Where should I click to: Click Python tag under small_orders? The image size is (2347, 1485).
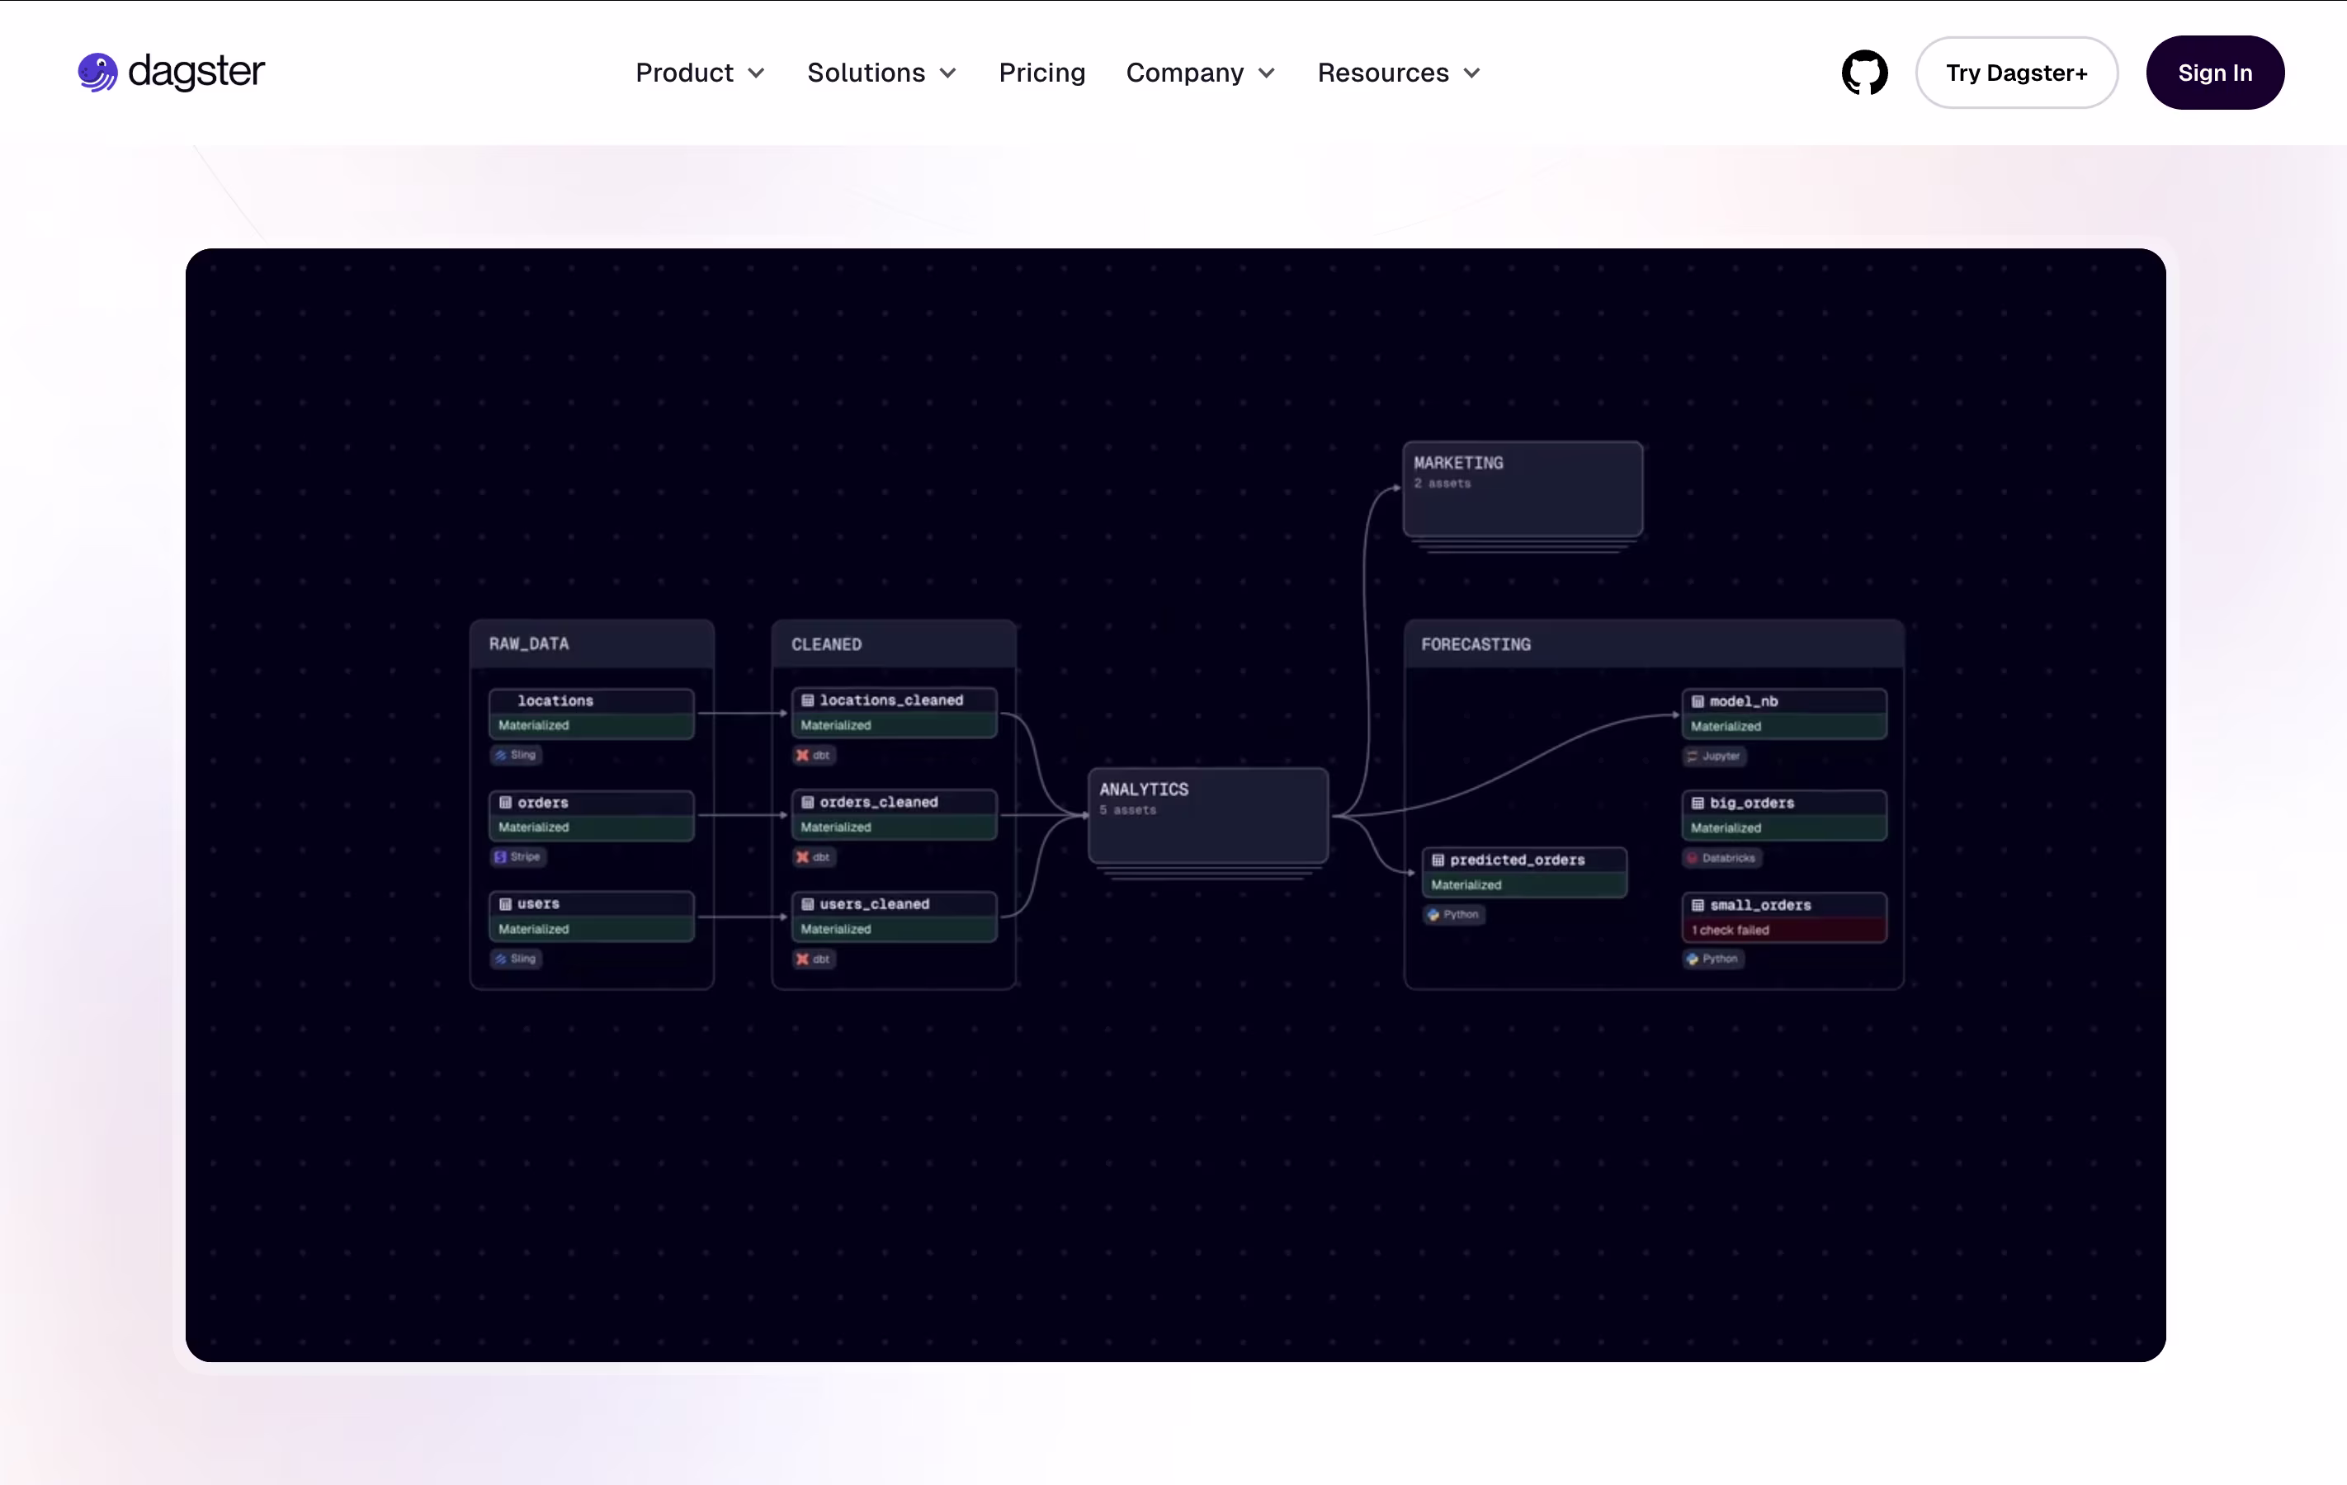1712,959
